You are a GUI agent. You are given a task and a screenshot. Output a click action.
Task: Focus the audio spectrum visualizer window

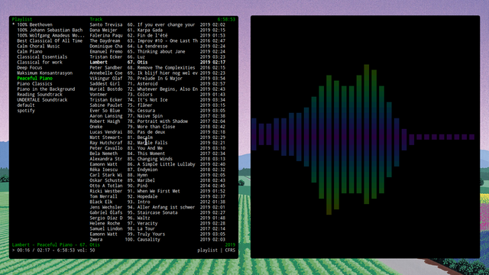pos(365,137)
